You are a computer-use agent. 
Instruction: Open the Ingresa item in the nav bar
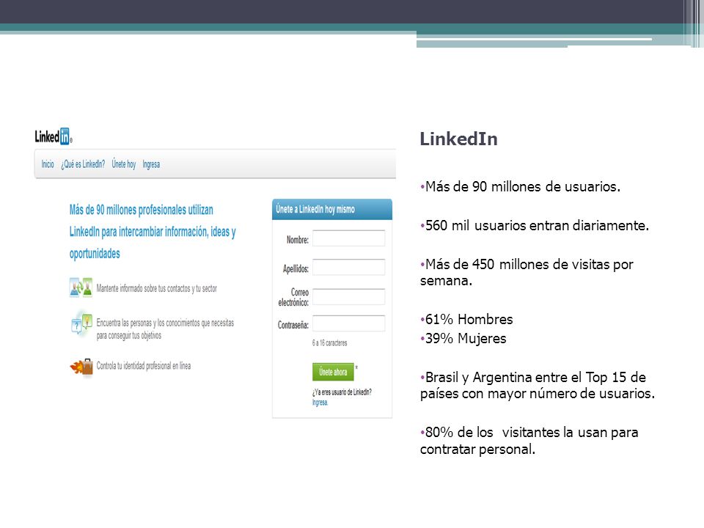tap(151, 164)
